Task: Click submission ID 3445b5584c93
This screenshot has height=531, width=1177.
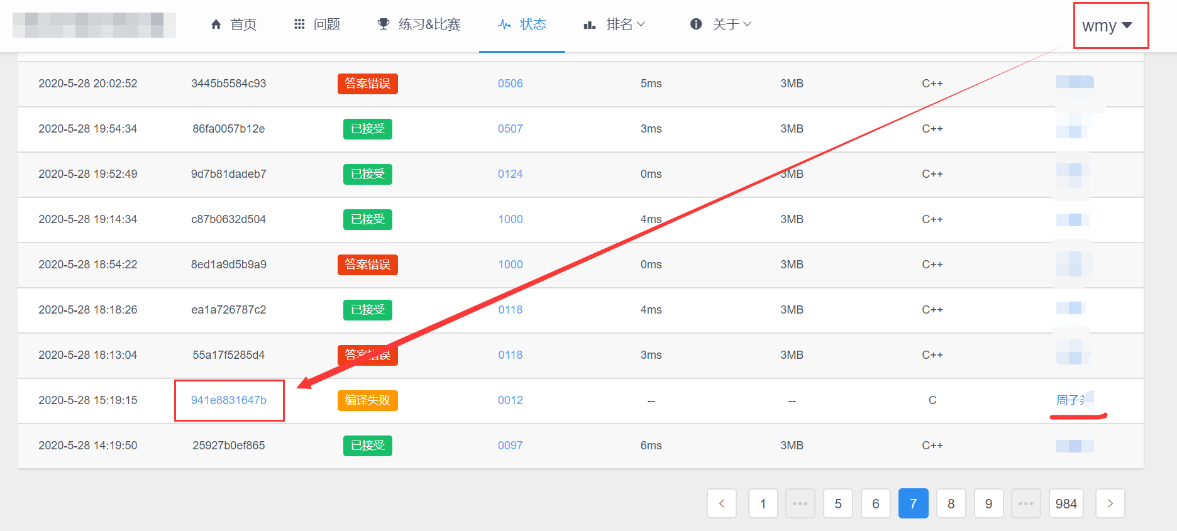Action: click(x=229, y=84)
